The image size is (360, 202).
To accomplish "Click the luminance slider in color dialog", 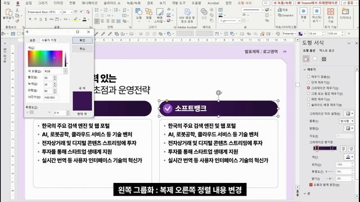I will [x=66, y=58].
